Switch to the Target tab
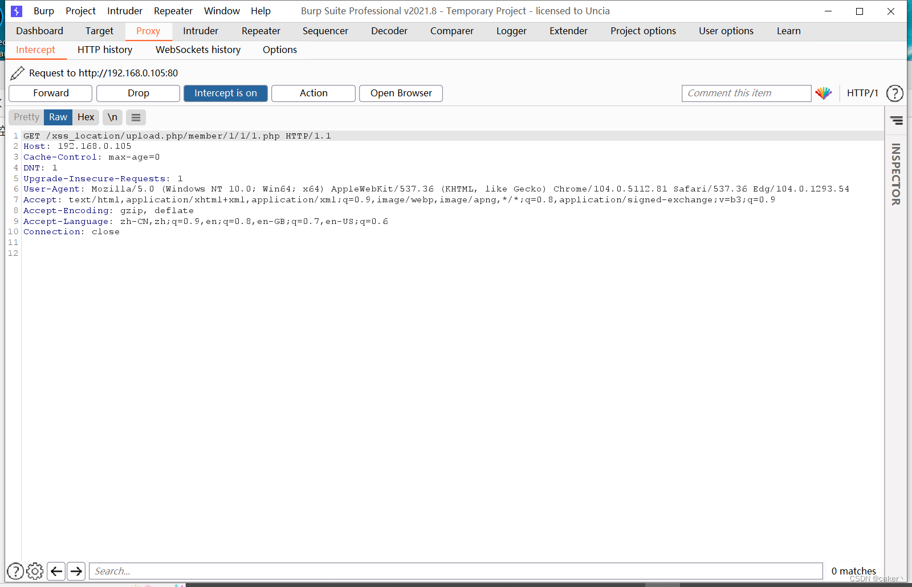This screenshot has width=912, height=587. pos(99,31)
